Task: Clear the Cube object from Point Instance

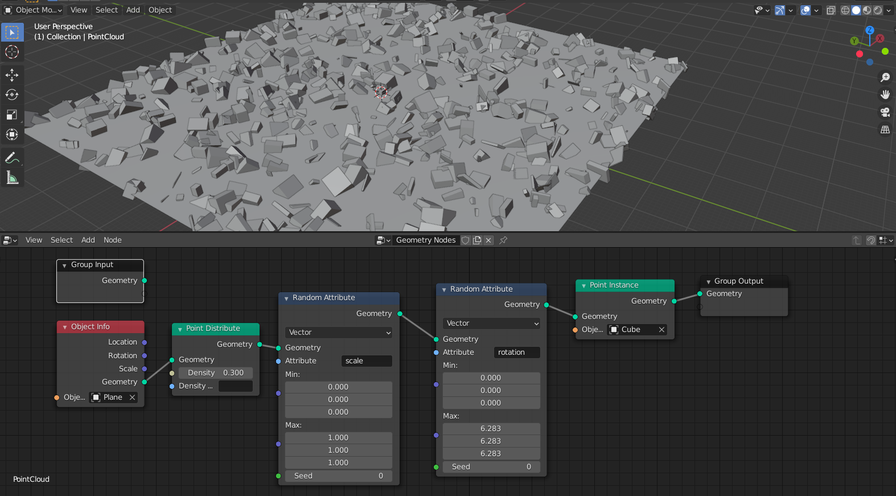Action: (661, 330)
